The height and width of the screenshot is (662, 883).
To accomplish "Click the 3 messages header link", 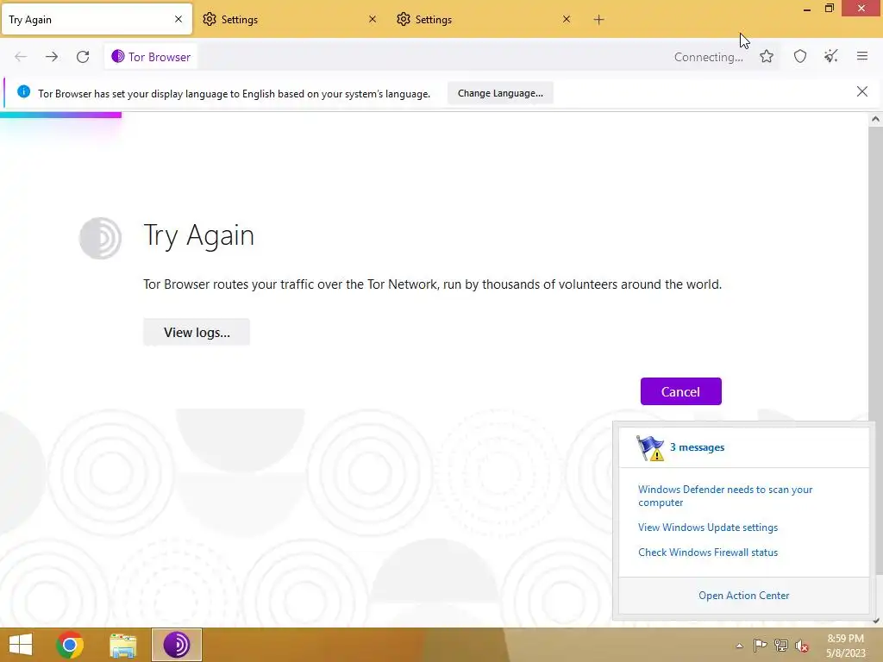I will coord(697,447).
